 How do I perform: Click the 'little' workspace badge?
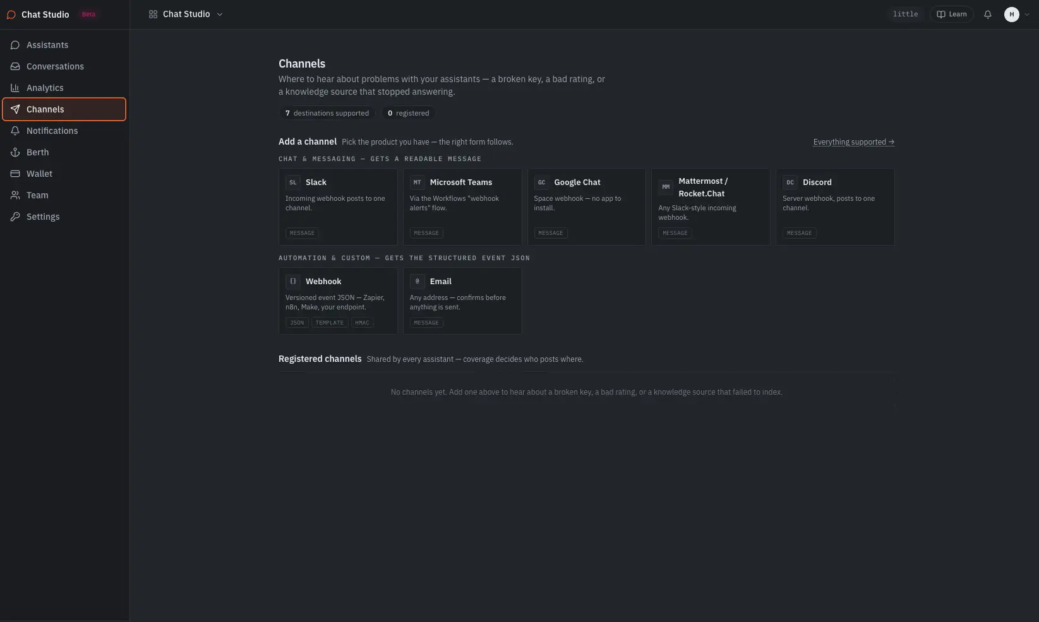click(x=905, y=15)
